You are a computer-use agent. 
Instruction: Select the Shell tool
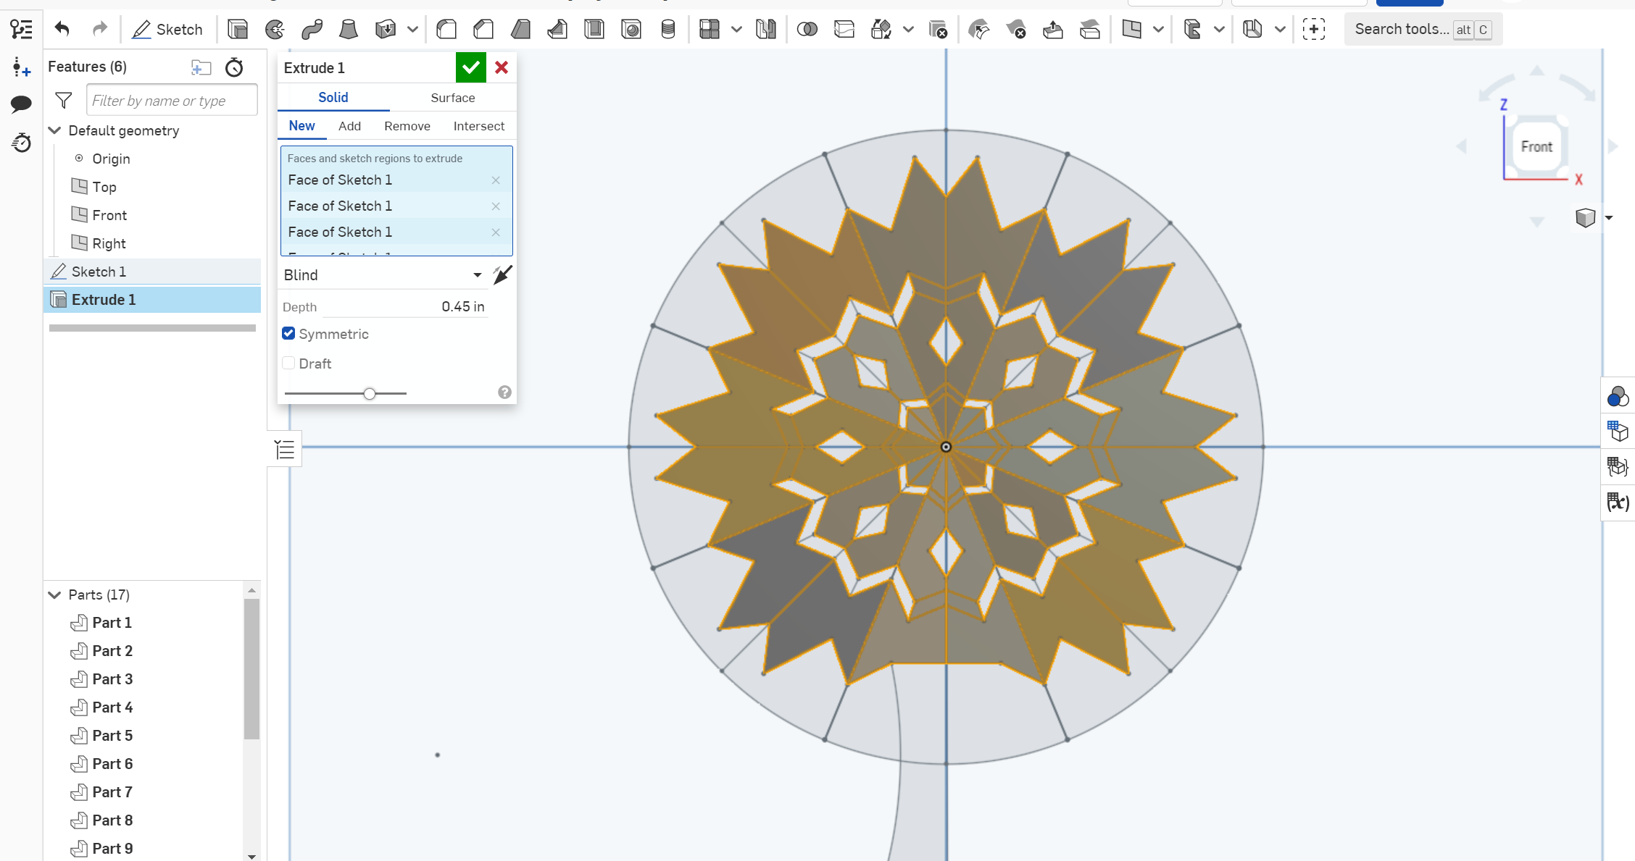(x=594, y=29)
